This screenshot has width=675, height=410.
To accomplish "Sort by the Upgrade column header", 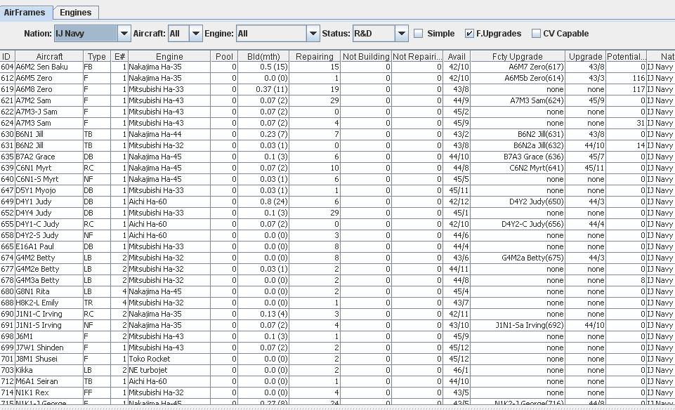I will pyautogui.click(x=586, y=56).
